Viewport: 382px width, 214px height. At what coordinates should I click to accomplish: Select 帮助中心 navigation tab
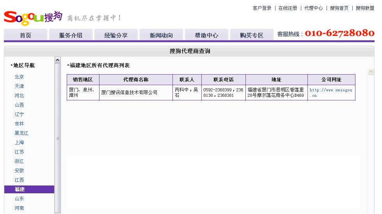(x=206, y=35)
